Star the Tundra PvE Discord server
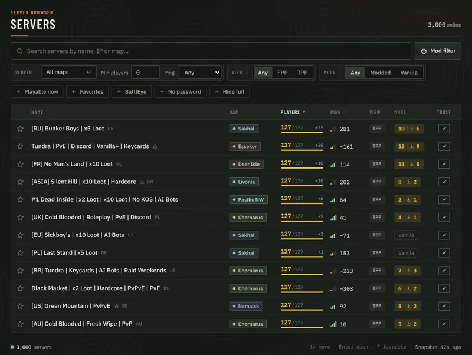This screenshot has width=472, height=355. tap(20, 146)
